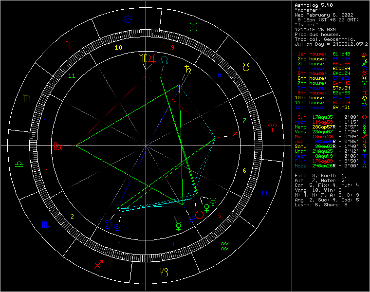Click the red Leo zodiac glyph
370x292 pixels.
(x=67, y=45)
